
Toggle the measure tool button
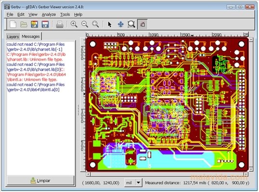point(142,25)
